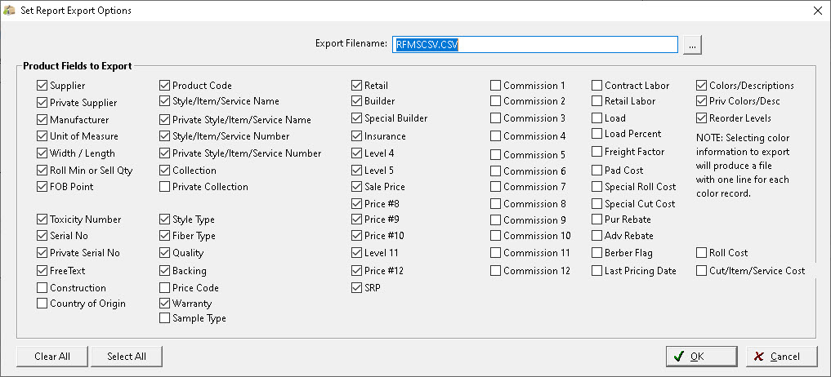Enable the Commission 10 checkbox

pos(495,236)
